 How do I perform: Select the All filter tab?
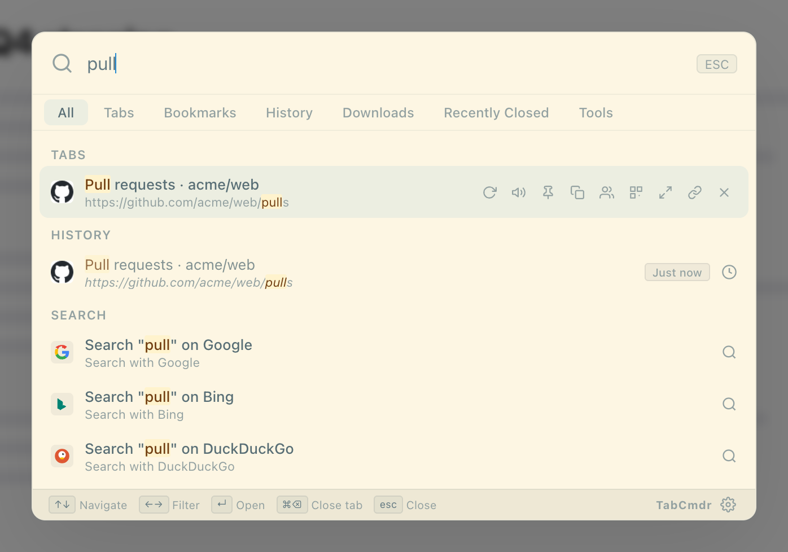pyautogui.click(x=66, y=112)
